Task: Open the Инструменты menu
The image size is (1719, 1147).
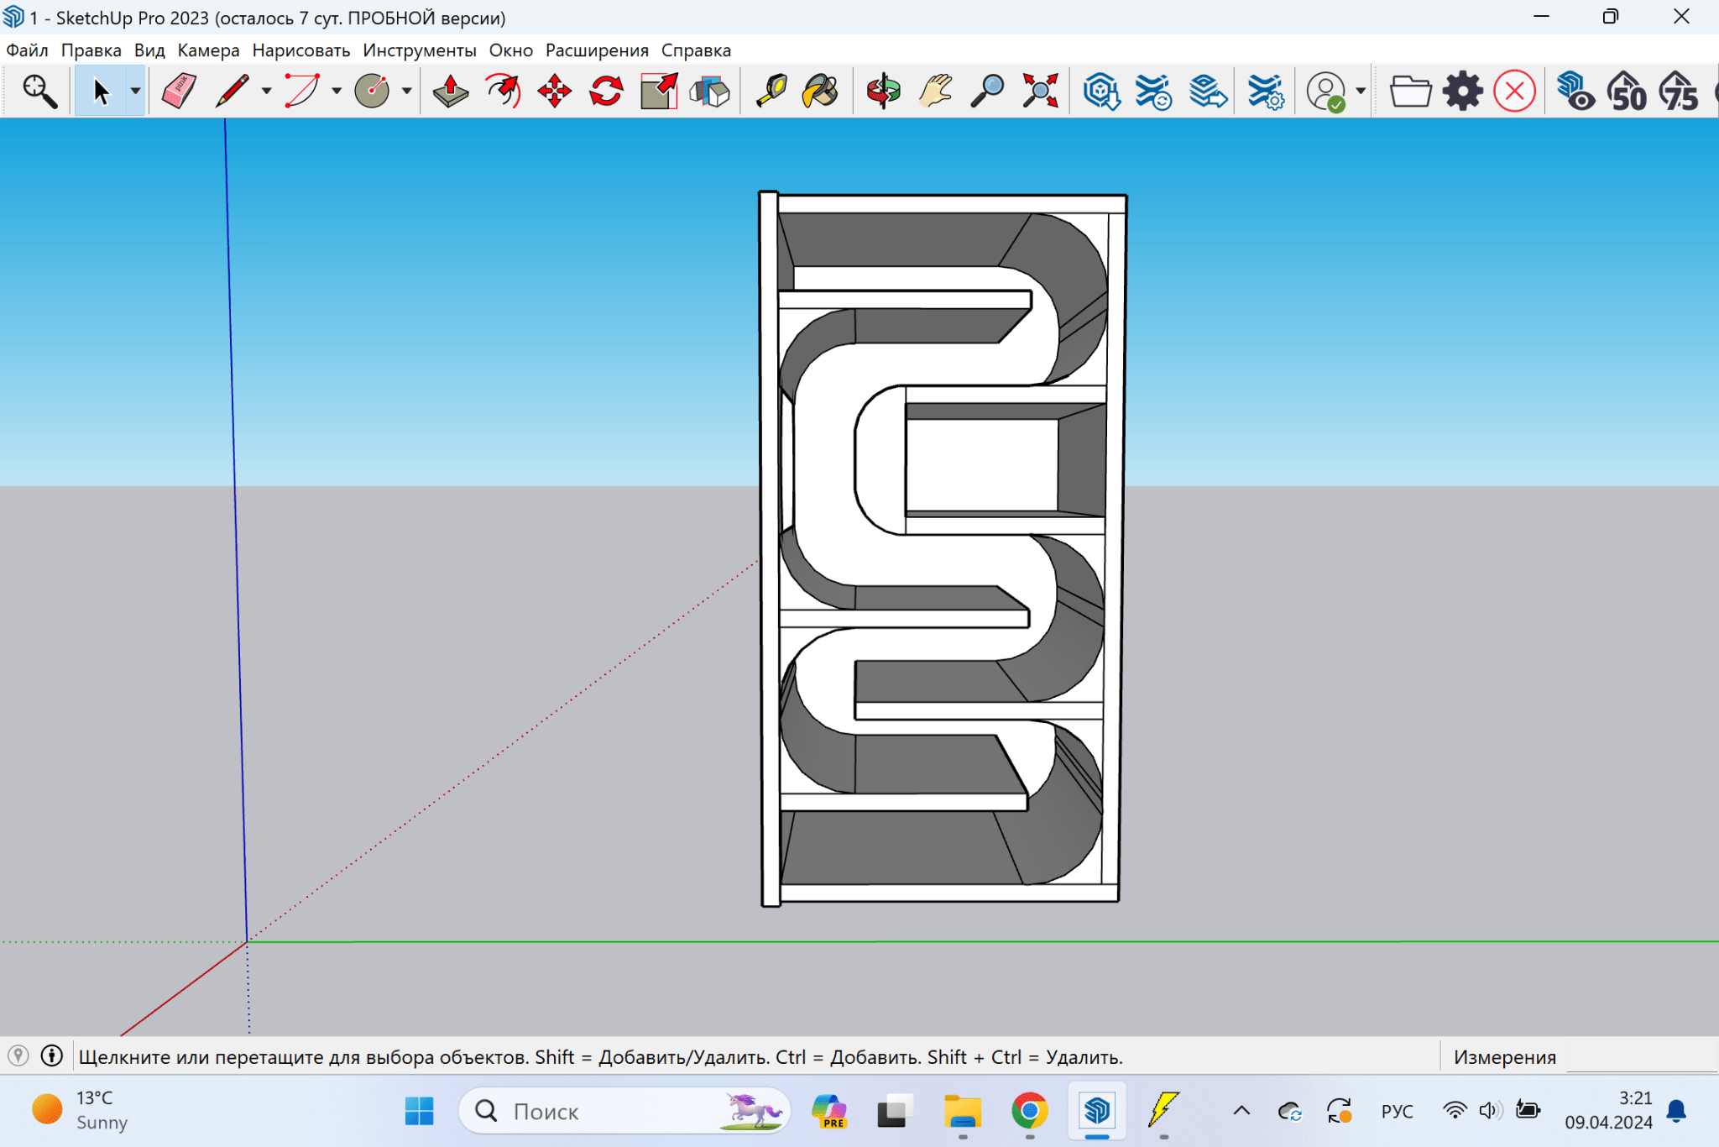Action: [x=419, y=50]
